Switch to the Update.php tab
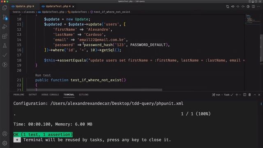Viewport: 263px width, 148px height. click(x=23, y=7)
